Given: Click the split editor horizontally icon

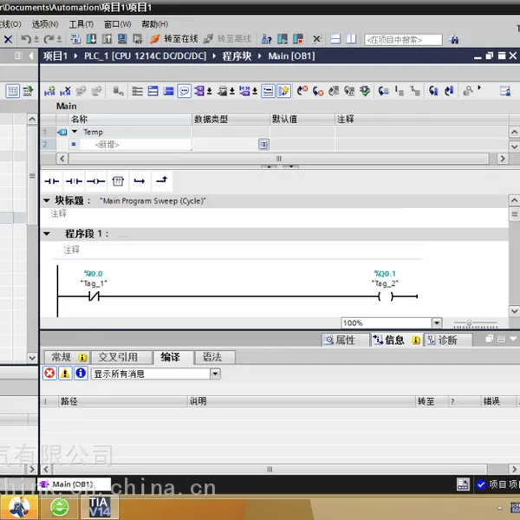Looking at the screenshot, I should (x=335, y=39).
